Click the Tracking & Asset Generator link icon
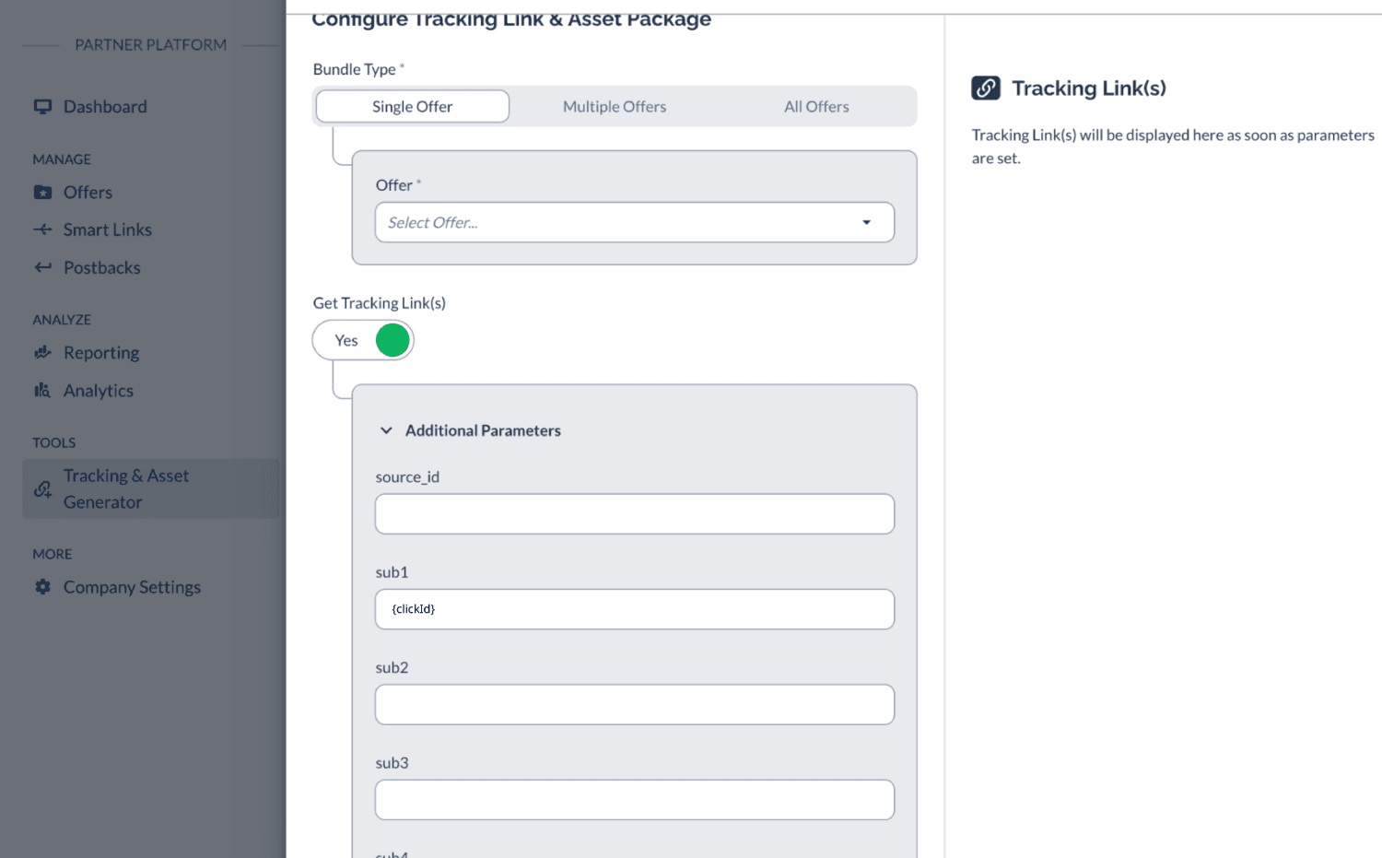This screenshot has width=1382, height=858. click(42, 489)
